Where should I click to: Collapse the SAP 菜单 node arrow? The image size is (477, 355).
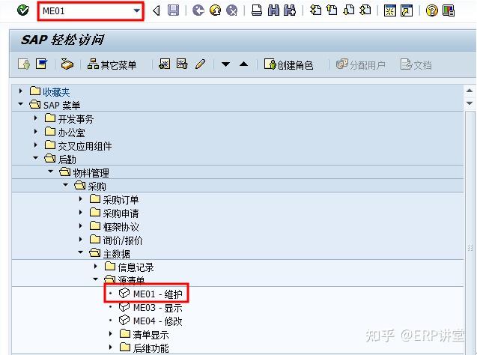point(21,104)
